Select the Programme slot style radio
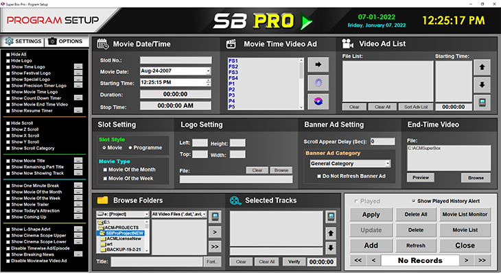This screenshot has width=501, height=274. click(130, 147)
